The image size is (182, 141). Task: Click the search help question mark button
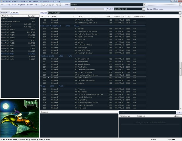point(179,112)
